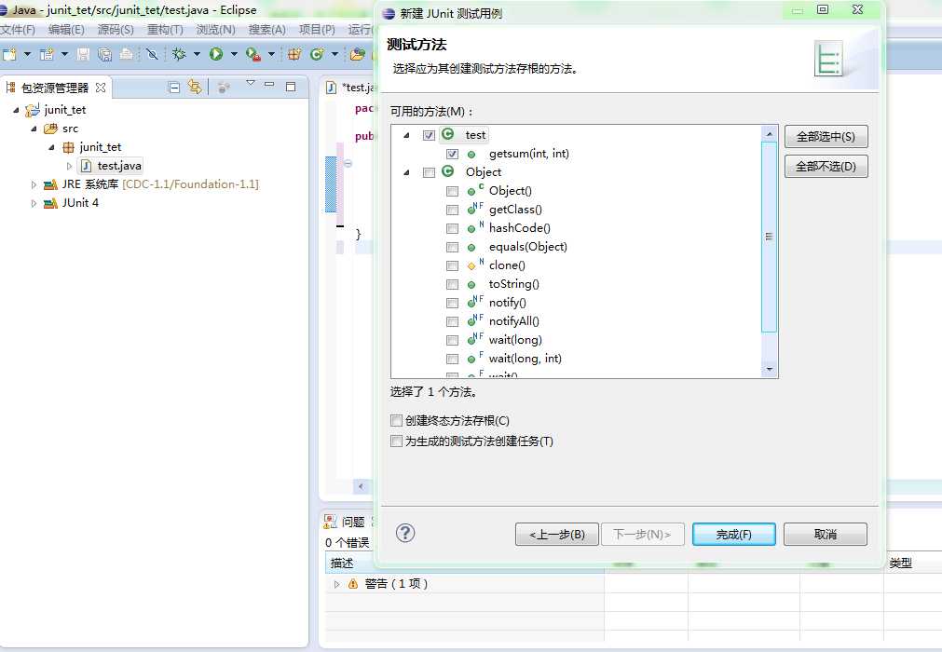
Task: Collapse the junit_tet package node
Action: click(x=51, y=147)
